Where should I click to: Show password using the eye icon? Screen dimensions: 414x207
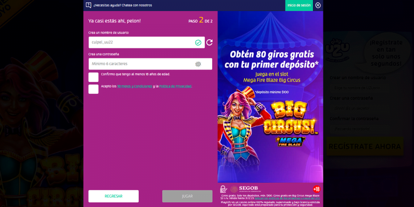coord(198,64)
